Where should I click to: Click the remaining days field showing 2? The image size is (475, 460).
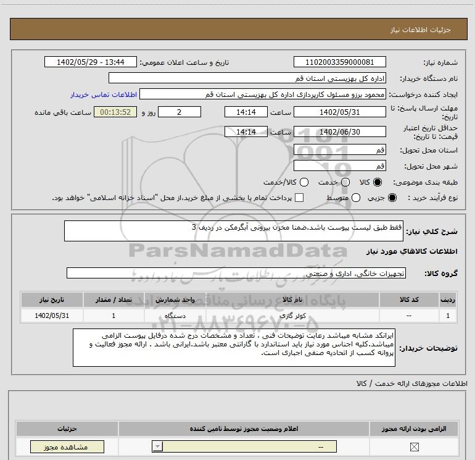pyautogui.click(x=180, y=112)
